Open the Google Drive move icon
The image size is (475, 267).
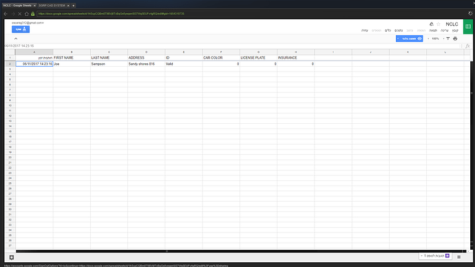(x=432, y=24)
